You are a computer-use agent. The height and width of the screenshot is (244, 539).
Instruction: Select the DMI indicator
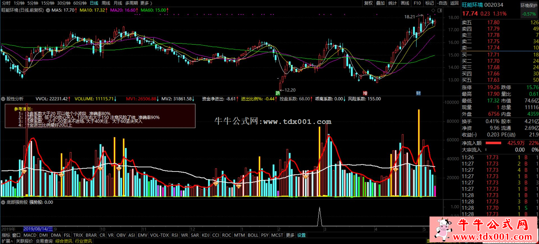pyautogui.click(x=44, y=235)
